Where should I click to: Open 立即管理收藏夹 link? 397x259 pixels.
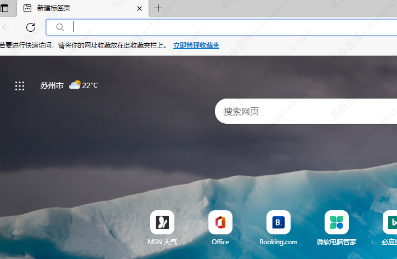click(x=196, y=45)
